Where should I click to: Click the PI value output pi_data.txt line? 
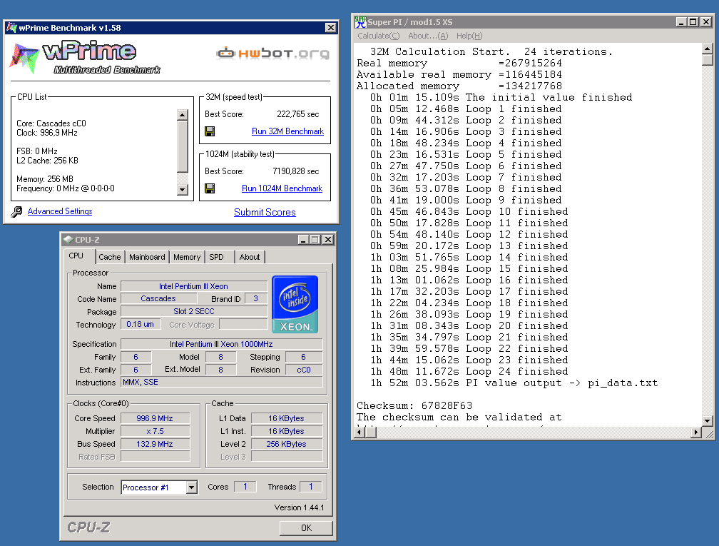pyautogui.click(x=514, y=383)
